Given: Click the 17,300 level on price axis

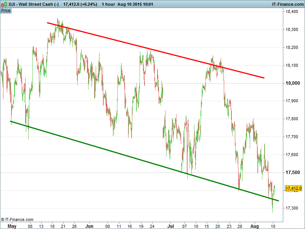Looking at the screenshot, I should (294, 208).
